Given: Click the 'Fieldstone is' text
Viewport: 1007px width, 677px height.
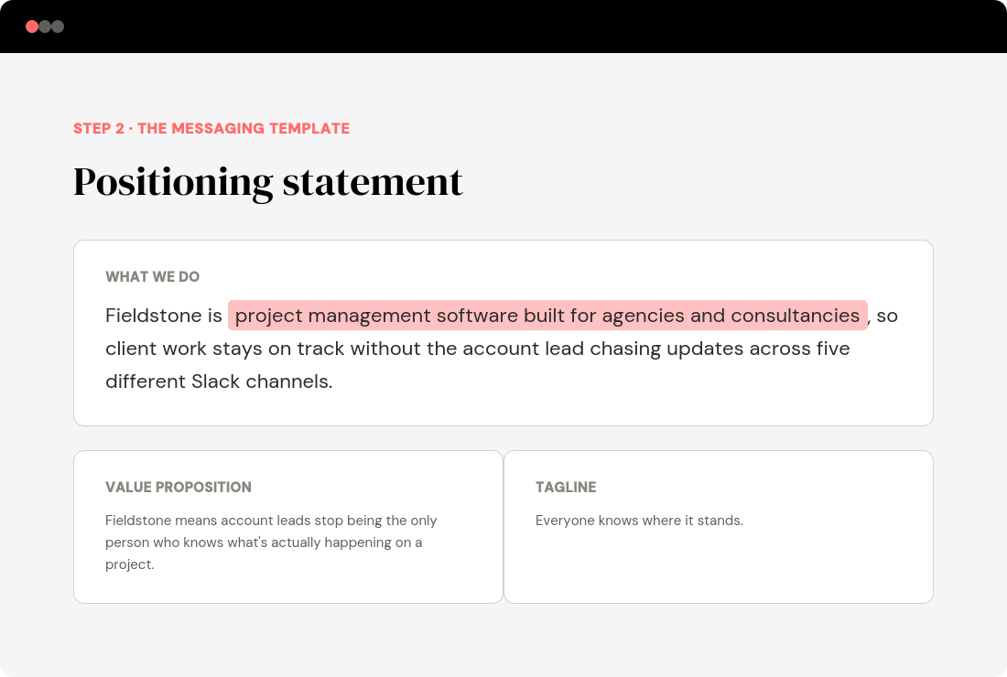Looking at the screenshot, I should [x=164, y=315].
